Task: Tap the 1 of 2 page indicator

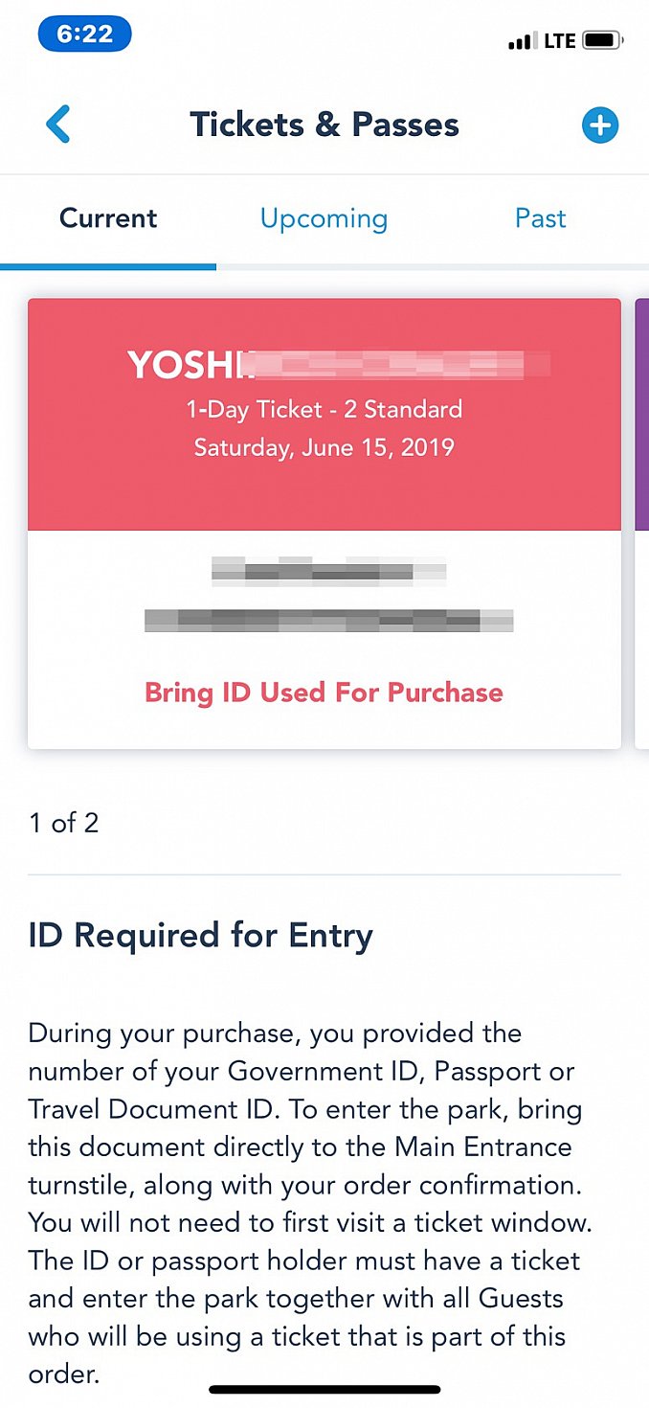Action: [x=64, y=823]
